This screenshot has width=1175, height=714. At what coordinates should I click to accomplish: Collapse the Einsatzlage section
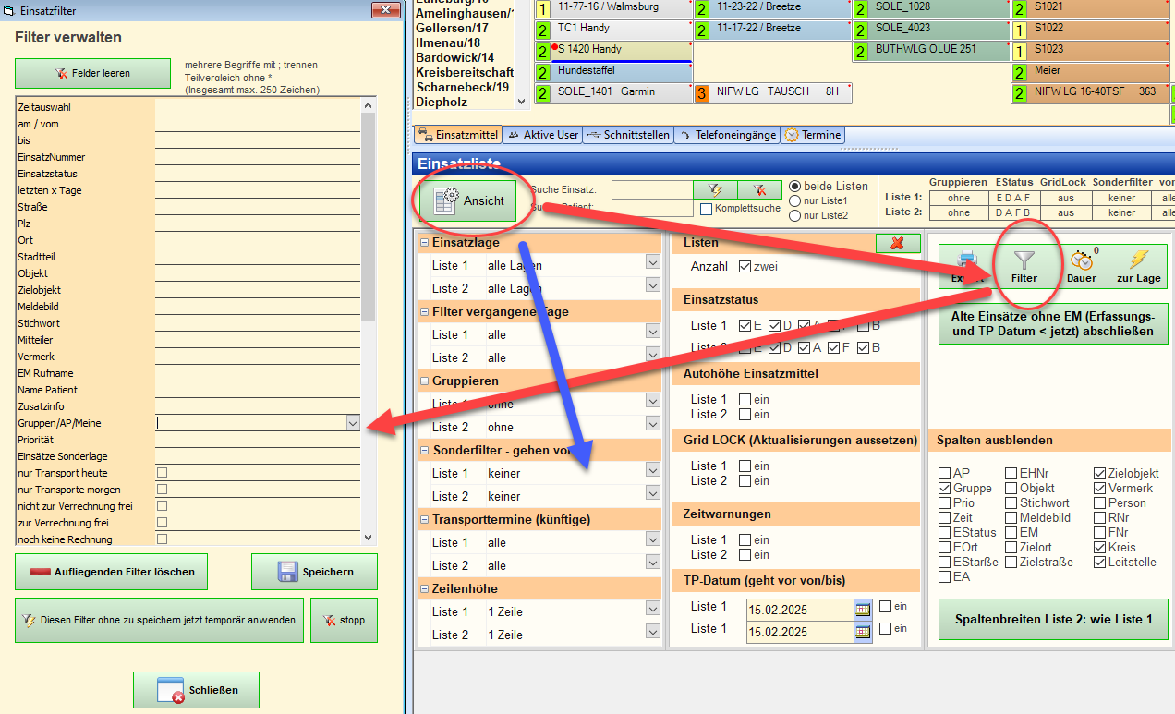tap(425, 243)
